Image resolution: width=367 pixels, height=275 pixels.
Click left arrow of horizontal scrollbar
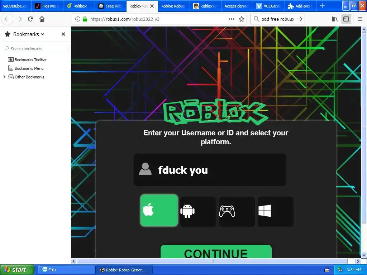tap(73, 261)
